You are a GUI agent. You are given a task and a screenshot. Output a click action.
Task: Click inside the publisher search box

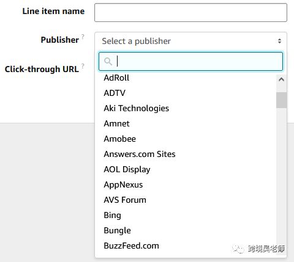(190, 61)
